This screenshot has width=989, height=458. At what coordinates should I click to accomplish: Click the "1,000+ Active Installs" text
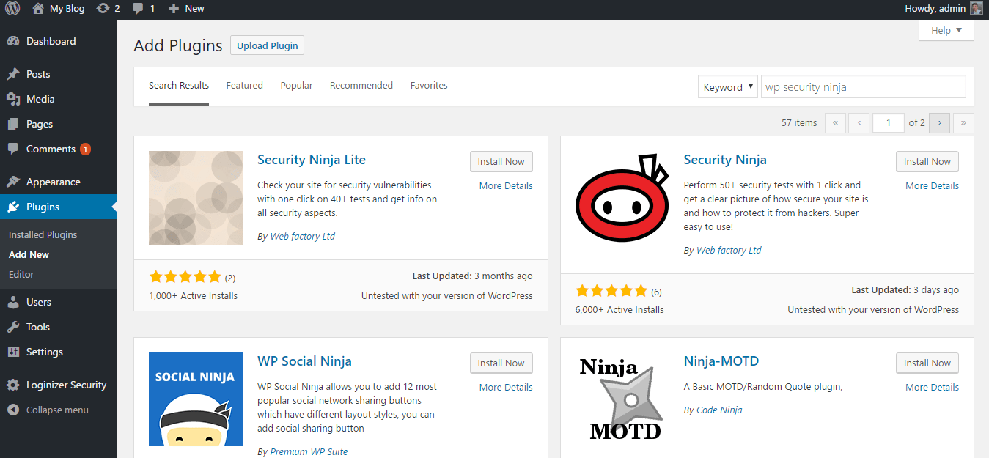click(193, 295)
